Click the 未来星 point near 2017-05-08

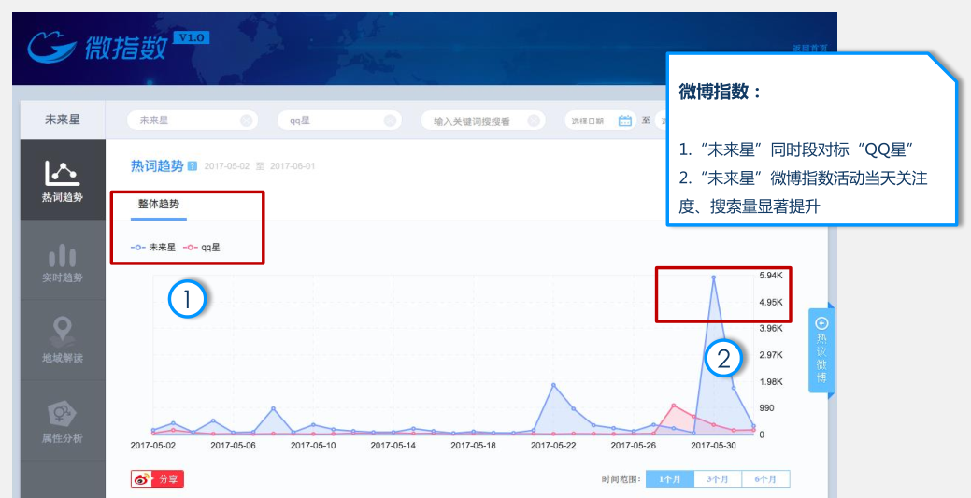pyautogui.click(x=273, y=409)
